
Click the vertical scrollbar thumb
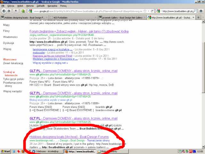(203, 67)
